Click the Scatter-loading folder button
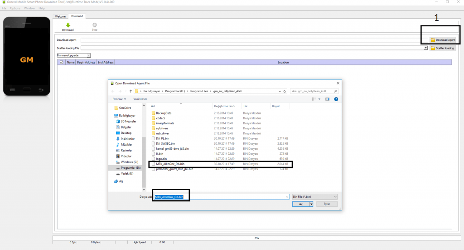The height and width of the screenshot is (250, 464). [x=443, y=48]
